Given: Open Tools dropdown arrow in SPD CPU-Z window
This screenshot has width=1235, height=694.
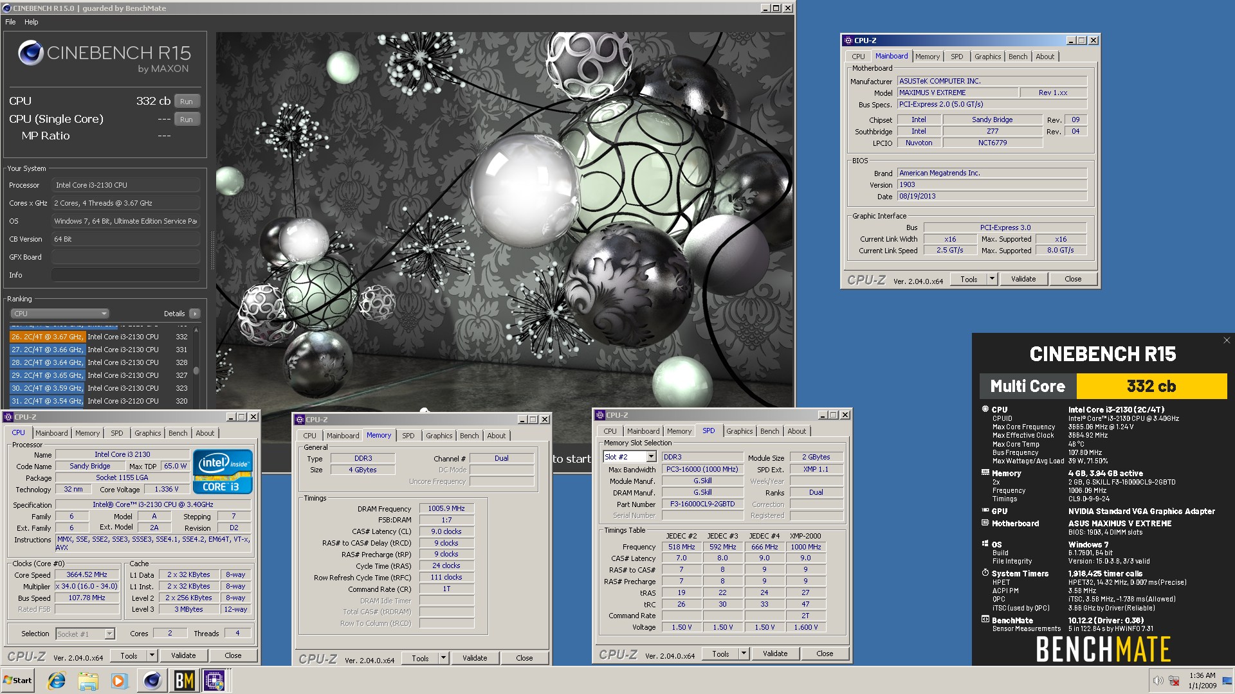Looking at the screenshot, I should coord(744,654).
